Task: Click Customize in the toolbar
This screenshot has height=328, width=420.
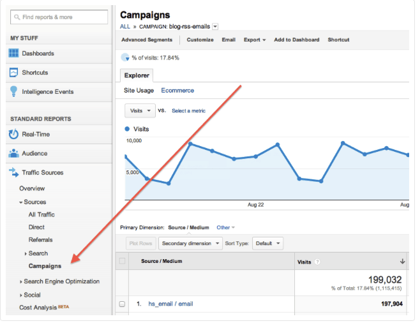Action: (200, 40)
